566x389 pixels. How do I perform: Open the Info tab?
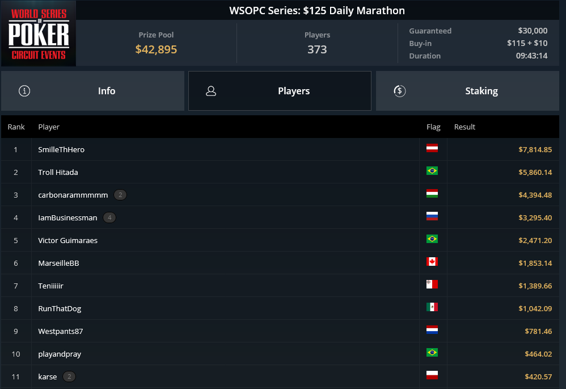tap(93, 91)
